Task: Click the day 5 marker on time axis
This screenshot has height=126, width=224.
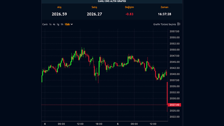Action: click(x=118, y=124)
